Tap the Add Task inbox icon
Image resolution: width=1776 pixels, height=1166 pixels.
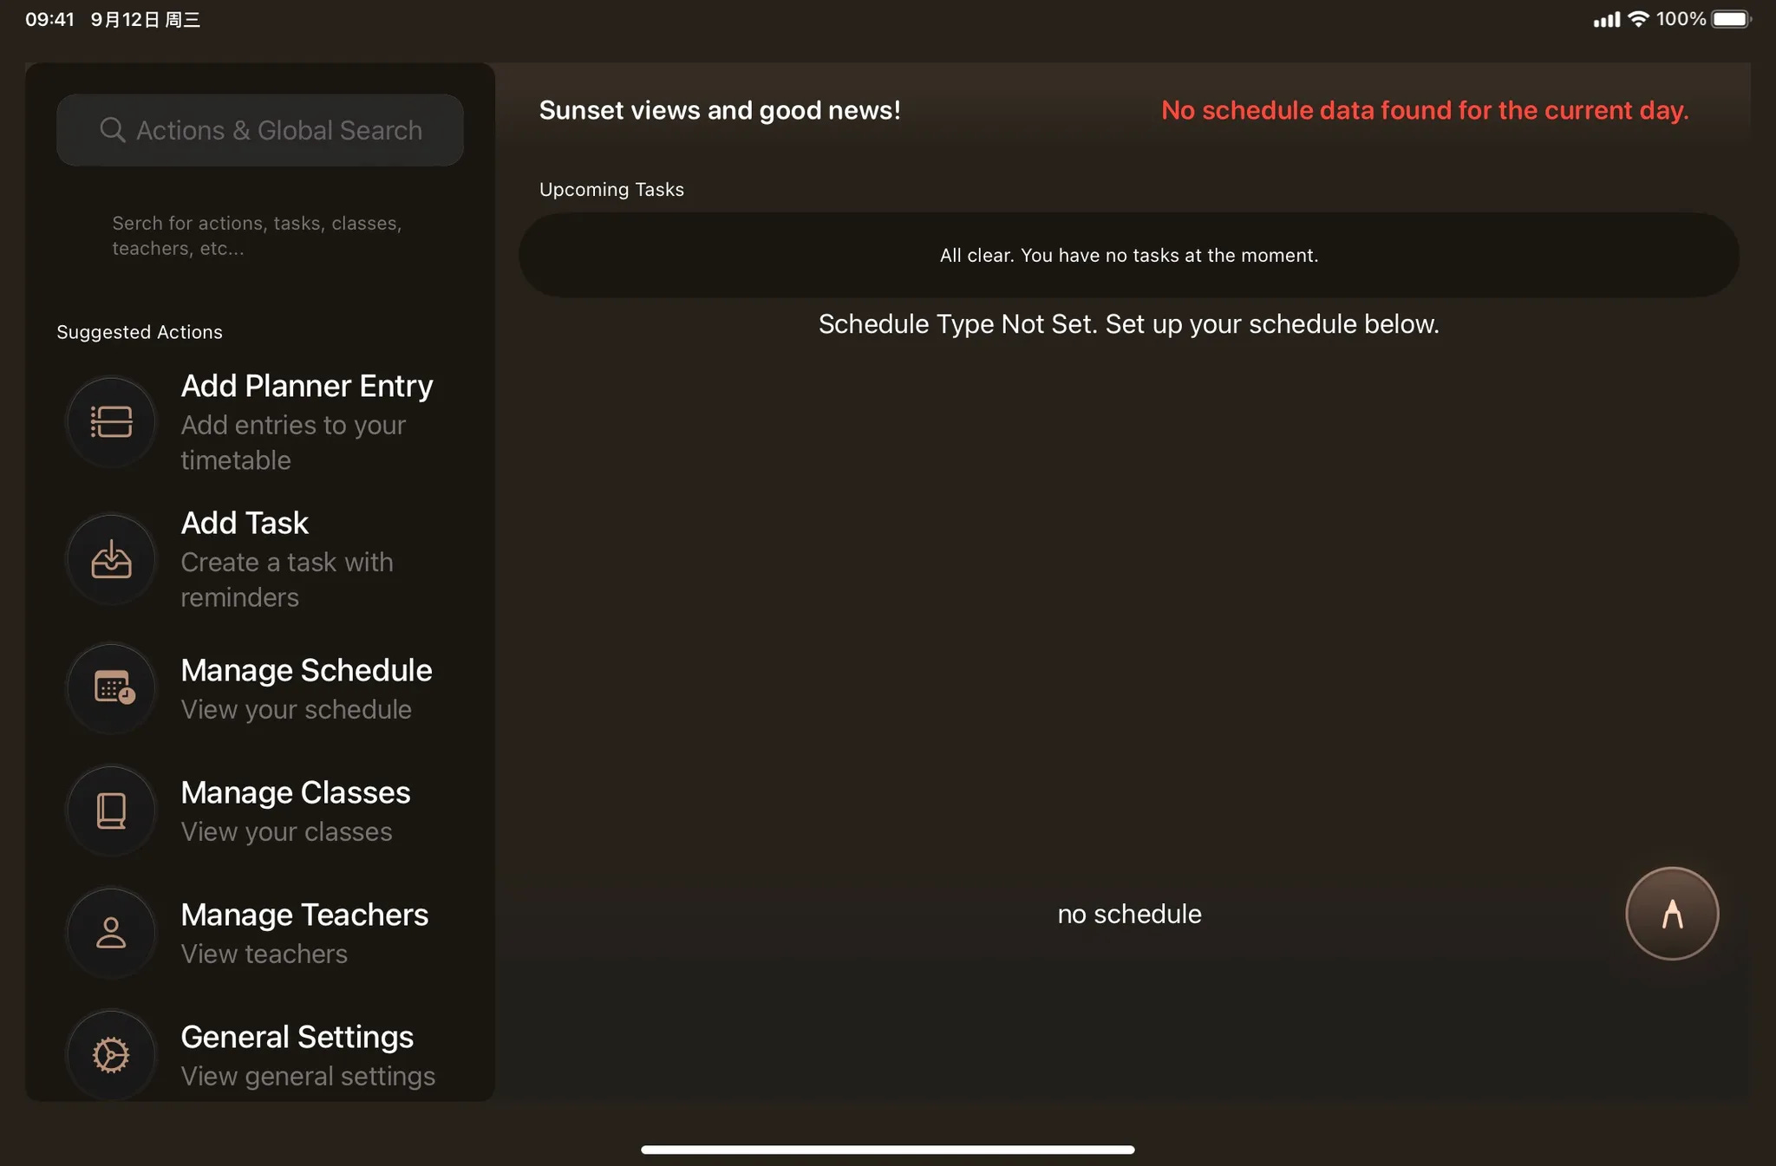pos(111,559)
